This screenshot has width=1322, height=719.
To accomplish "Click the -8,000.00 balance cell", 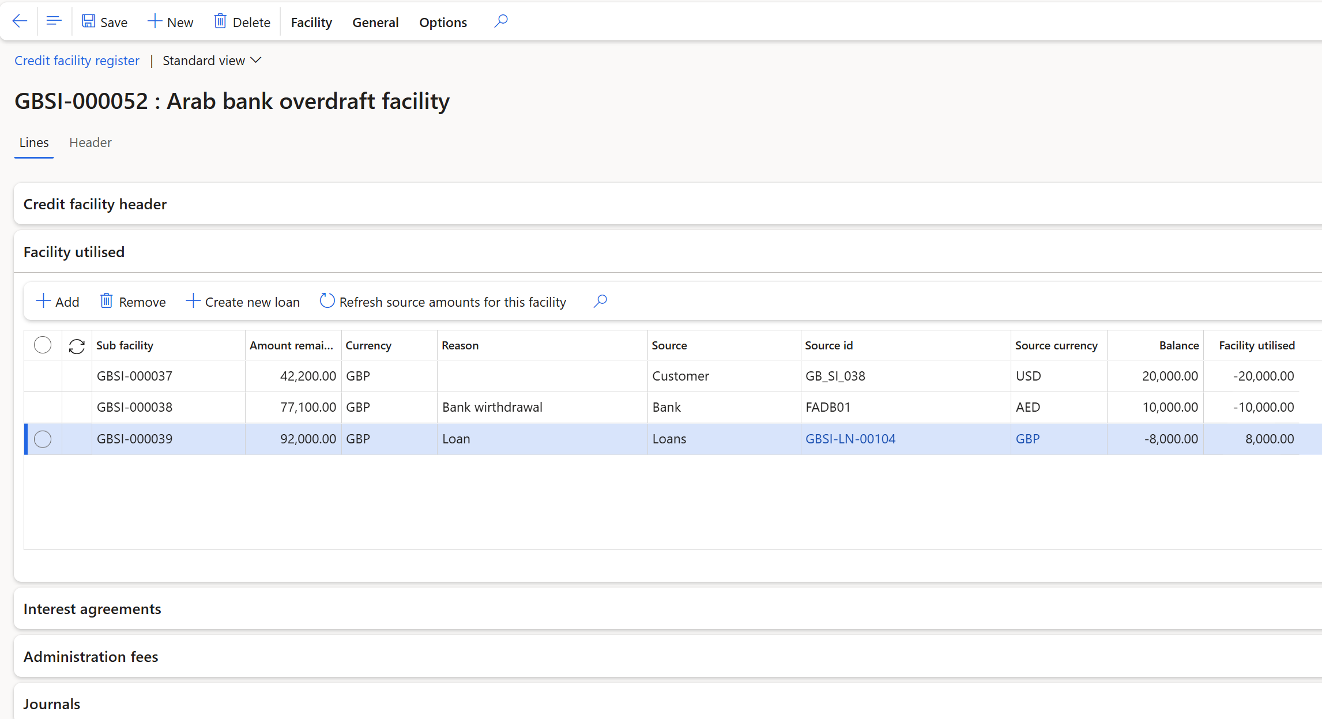I will point(1155,439).
